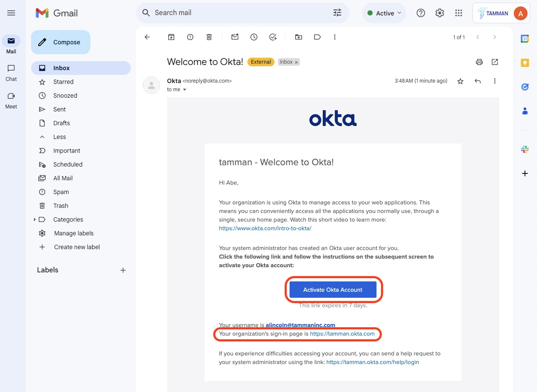This screenshot has width=537, height=392.
Task: Archive this email
Action: coord(171,37)
